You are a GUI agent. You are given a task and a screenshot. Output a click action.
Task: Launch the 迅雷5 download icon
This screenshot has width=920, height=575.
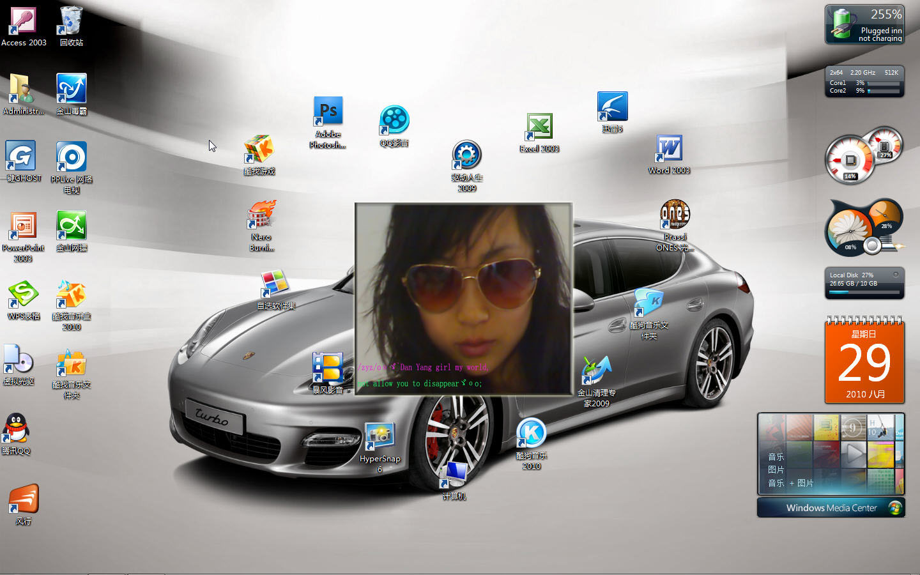[612, 112]
